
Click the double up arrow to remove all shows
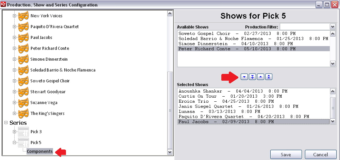tap(269, 77)
